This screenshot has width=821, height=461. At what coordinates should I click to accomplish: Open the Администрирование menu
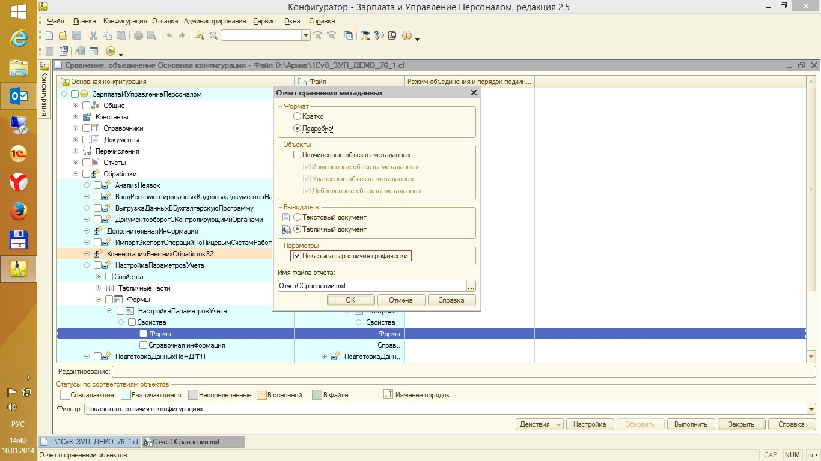215,21
